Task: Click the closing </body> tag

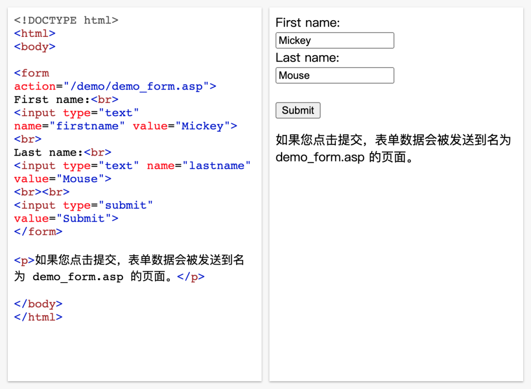Action: click(38, 304)
